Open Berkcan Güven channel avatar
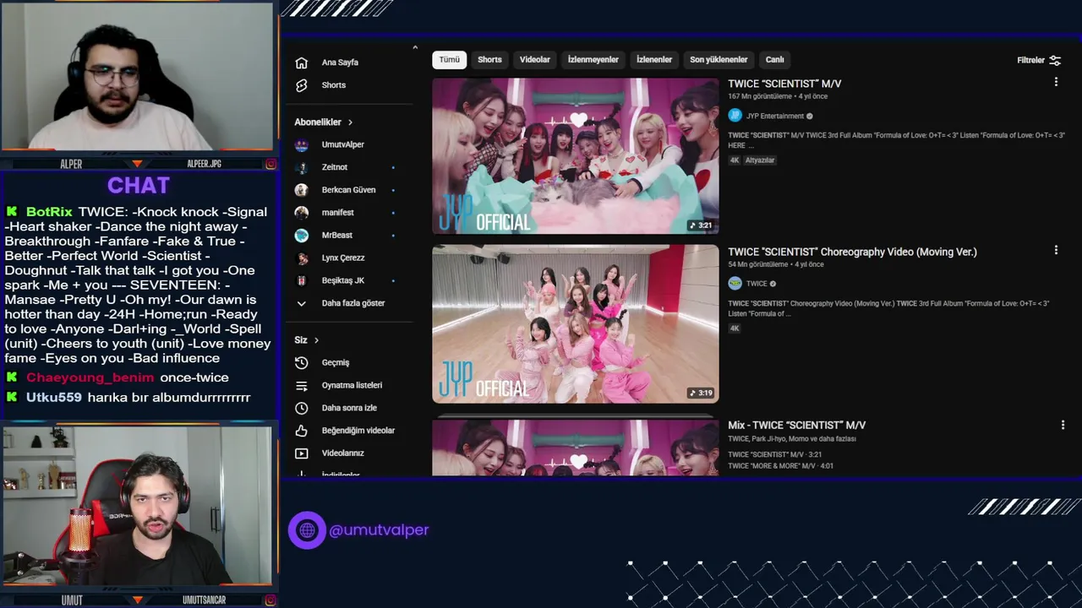This screenshot has width=1082, height=608. click(301, 190)
